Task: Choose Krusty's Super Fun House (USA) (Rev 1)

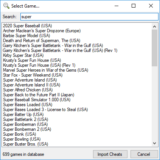Action: tap(39, 65)
